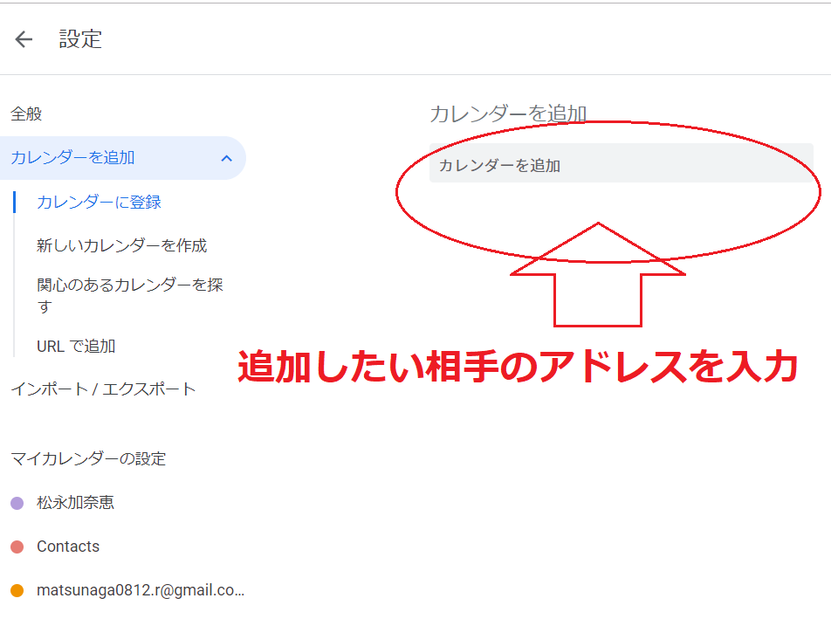The height and width of the screenshot is (619, 831).
Task: Open 関心のあるカレンダーを探す
Action: pos(130,295)
